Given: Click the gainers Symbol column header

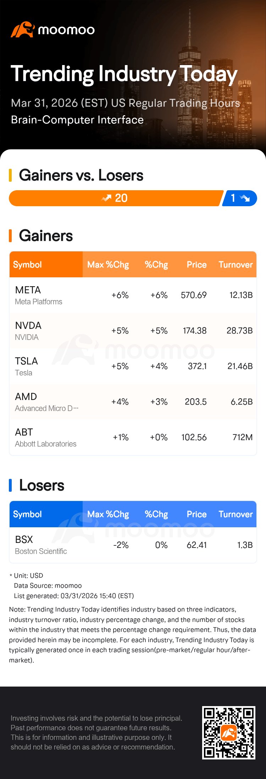Looking at the screenshot, I should point(27,265).
